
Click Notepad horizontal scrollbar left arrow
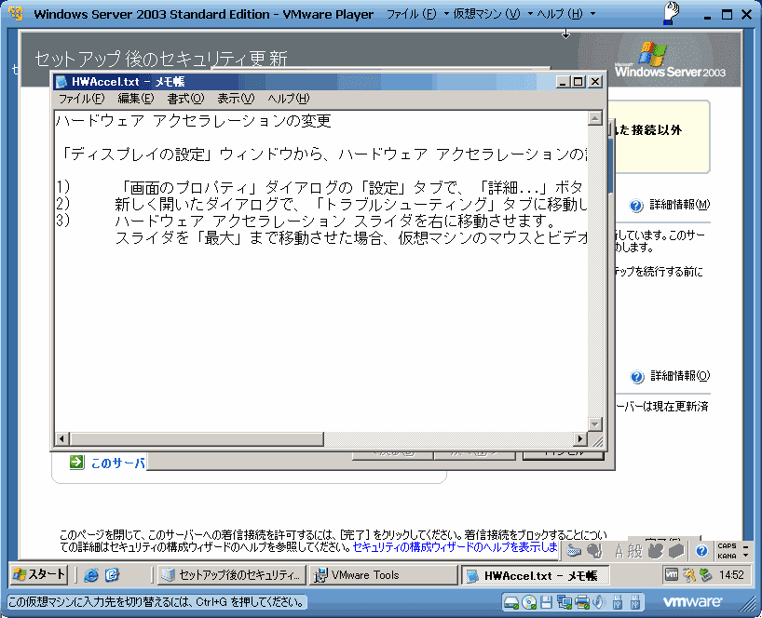(x=61, y=439)
